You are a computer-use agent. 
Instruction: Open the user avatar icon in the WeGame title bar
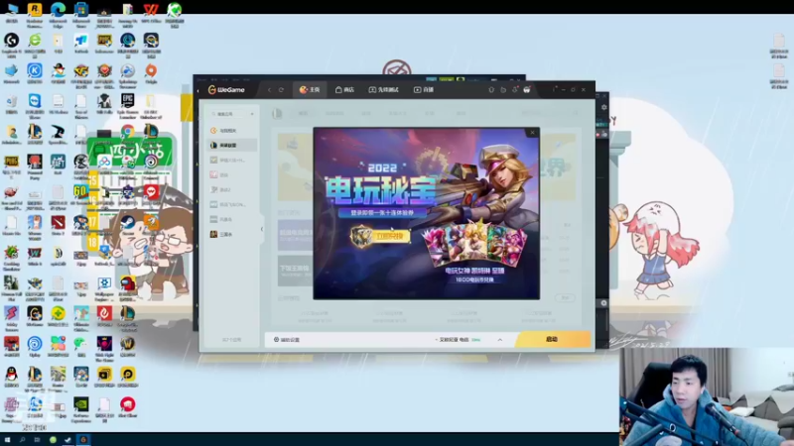pyautogui.click(x=527, y=89)
